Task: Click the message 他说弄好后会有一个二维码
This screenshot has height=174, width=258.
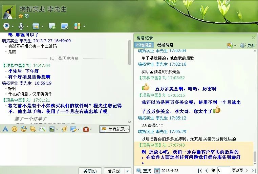Action: [x=32, y=46]
